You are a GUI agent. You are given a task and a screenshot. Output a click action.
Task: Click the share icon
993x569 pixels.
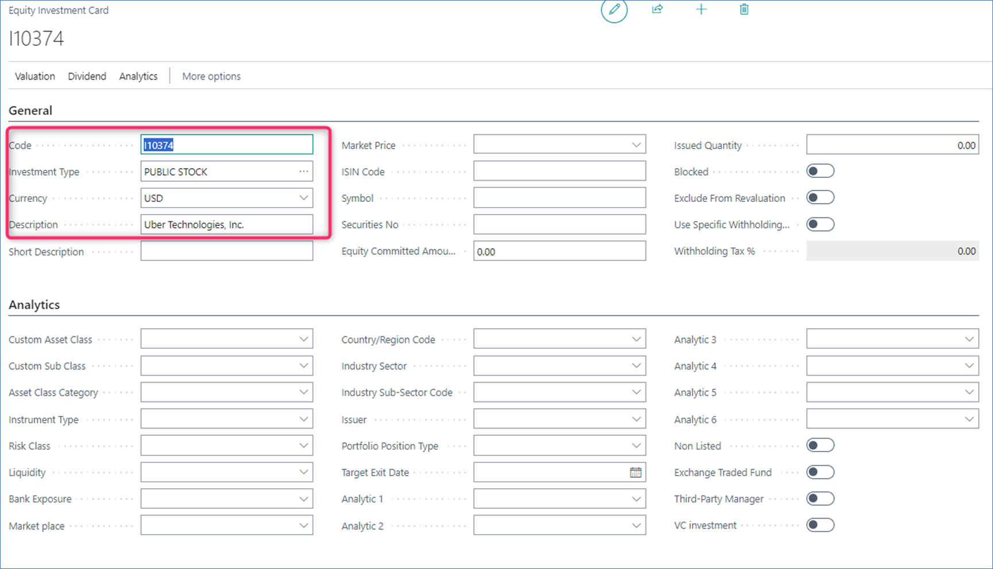tap(658, 9)
